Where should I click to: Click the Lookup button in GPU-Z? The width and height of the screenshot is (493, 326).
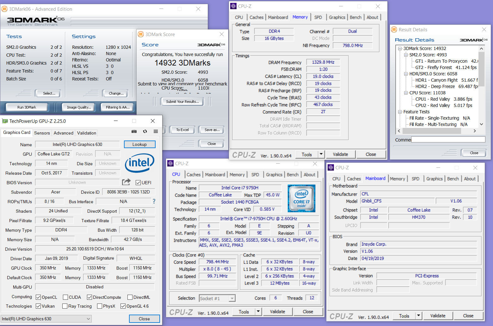point(139,144)
